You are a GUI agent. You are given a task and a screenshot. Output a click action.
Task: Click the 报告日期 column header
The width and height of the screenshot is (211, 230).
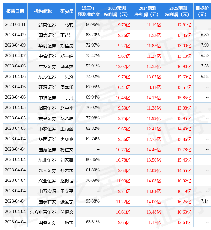click(x=15, y=11)
